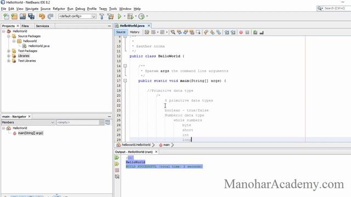Click the Navigator panel layout icon beside the filter
The width and height of the screenshot is (351, 197).
click(x=107, y=123)
